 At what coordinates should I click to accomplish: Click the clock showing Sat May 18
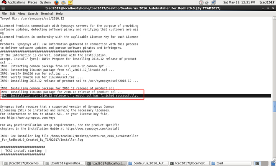[x=239, y=2]
